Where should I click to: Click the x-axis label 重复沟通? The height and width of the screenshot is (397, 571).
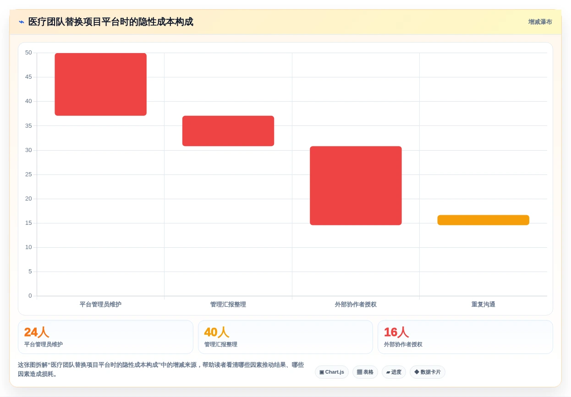[x=483, y=305]
